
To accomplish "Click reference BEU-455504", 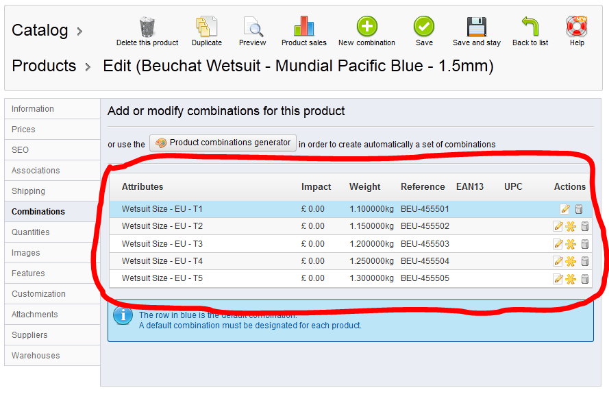I will 425,261.
